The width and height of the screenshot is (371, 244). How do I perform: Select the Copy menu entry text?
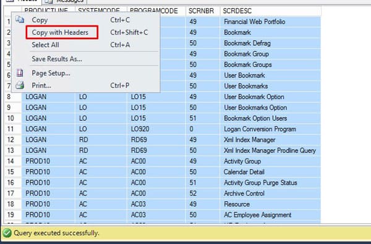coord(40,20)
